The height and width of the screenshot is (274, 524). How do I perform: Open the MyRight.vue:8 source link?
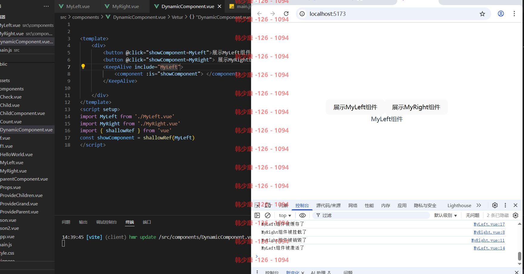click(489, 232)
